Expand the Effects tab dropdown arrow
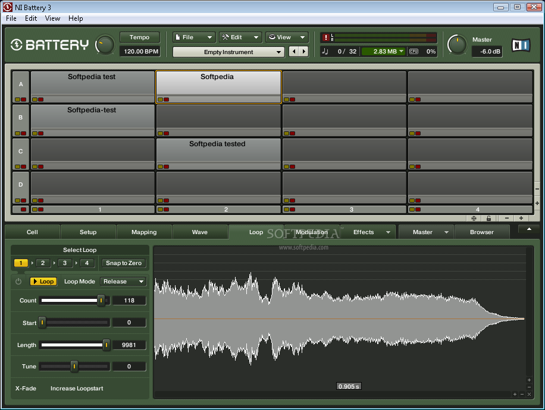 [x=388, y=232]
